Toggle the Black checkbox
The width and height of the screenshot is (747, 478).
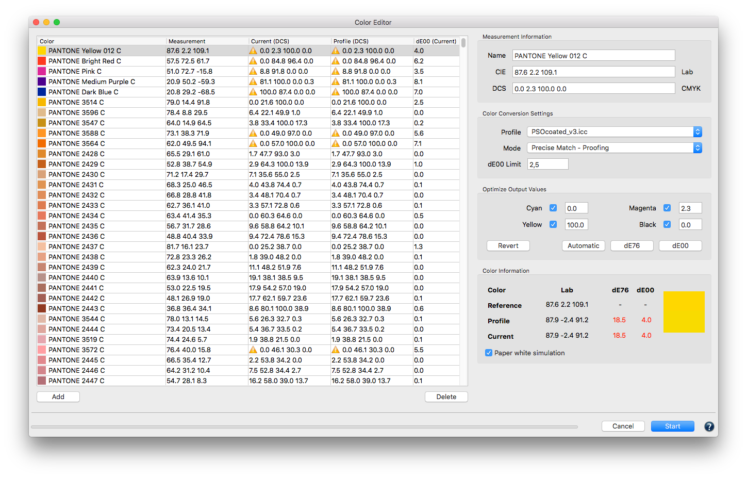(x=667, y=224)
